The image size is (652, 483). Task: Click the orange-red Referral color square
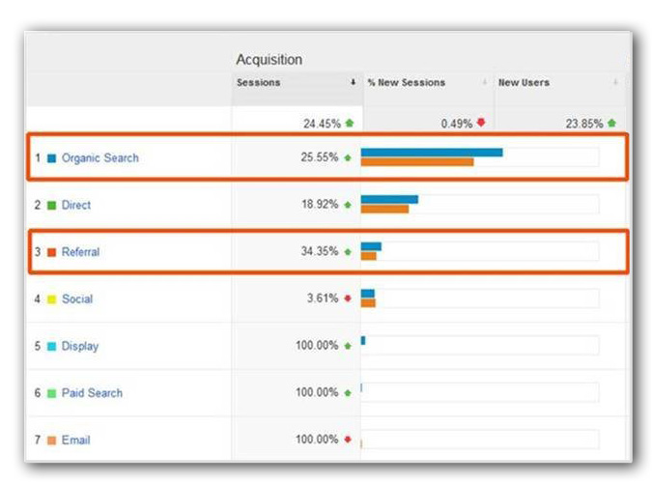click(x=51, y=253)
